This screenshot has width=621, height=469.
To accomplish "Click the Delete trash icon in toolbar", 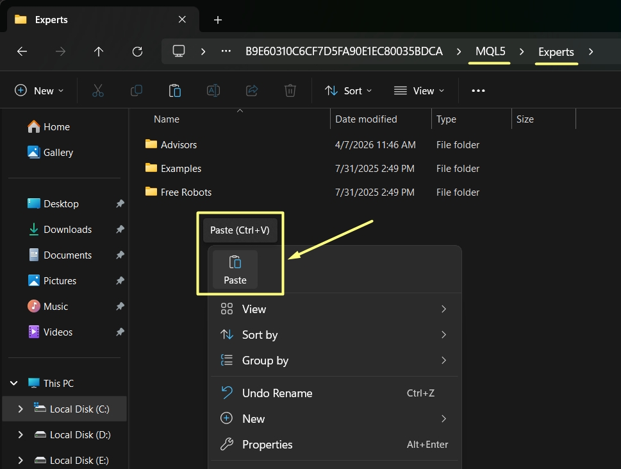I will [290, 90].
